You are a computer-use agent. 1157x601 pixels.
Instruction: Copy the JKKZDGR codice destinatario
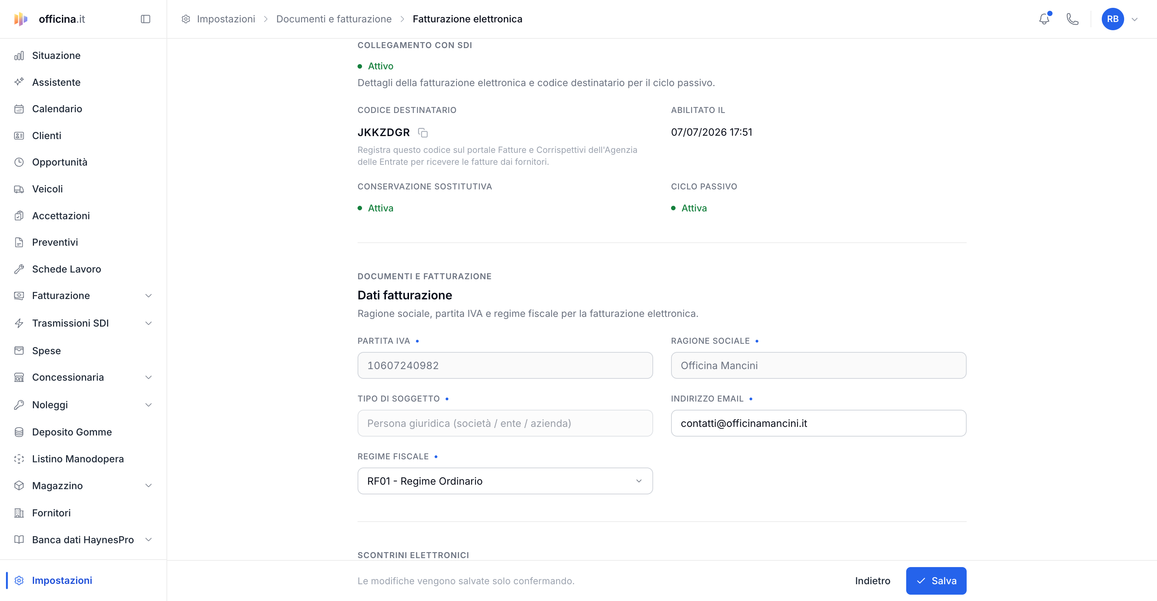coord(422,132)
